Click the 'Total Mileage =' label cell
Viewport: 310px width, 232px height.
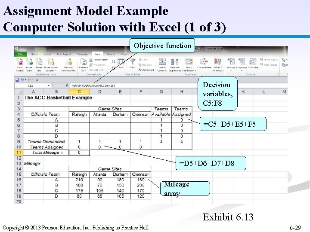(47, 153)
